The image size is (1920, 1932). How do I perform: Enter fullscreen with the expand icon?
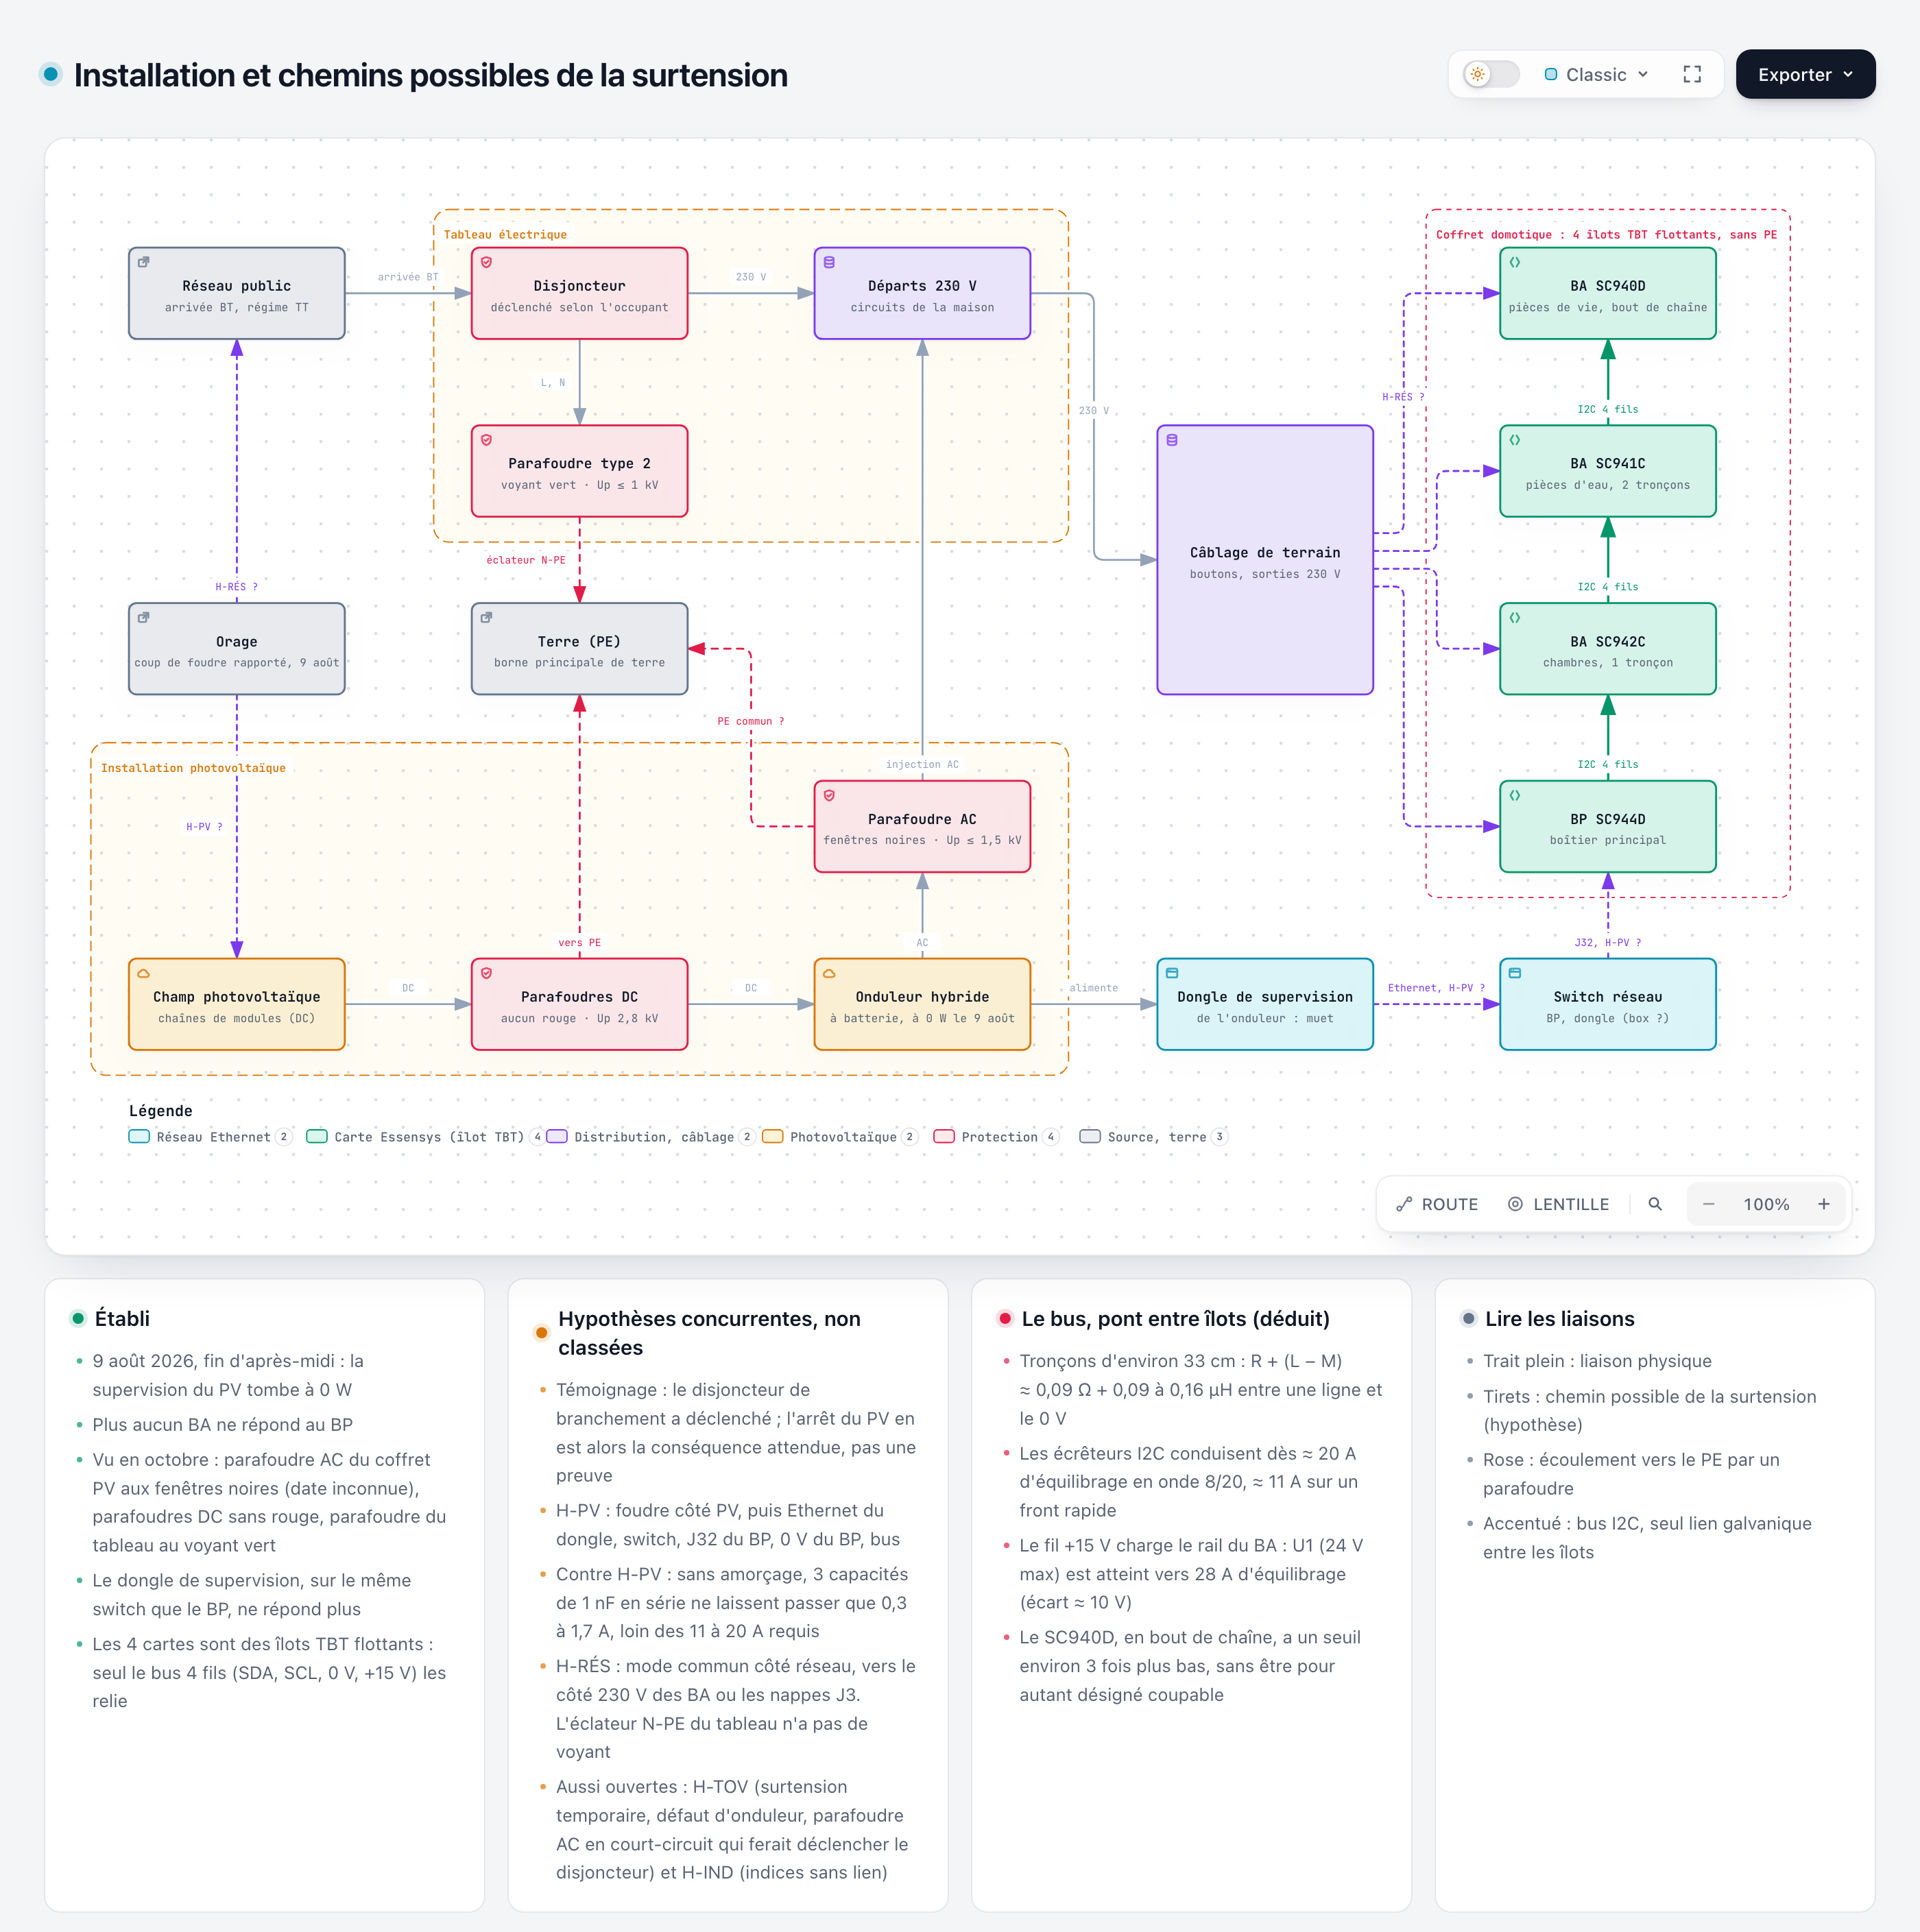coord(1692,74)
